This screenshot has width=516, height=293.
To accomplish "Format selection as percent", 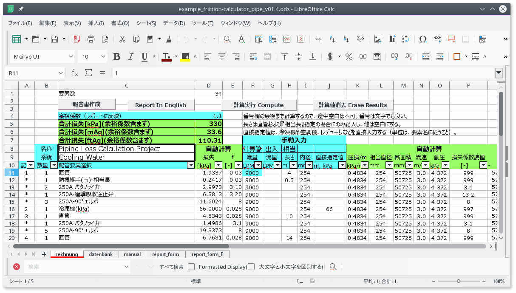I will [x=349, y=56].
